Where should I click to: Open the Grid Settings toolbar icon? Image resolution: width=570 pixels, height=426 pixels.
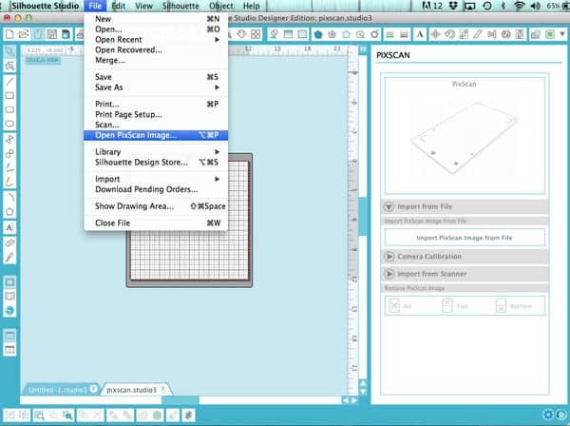pyautogui.click(x=302, y=34)
